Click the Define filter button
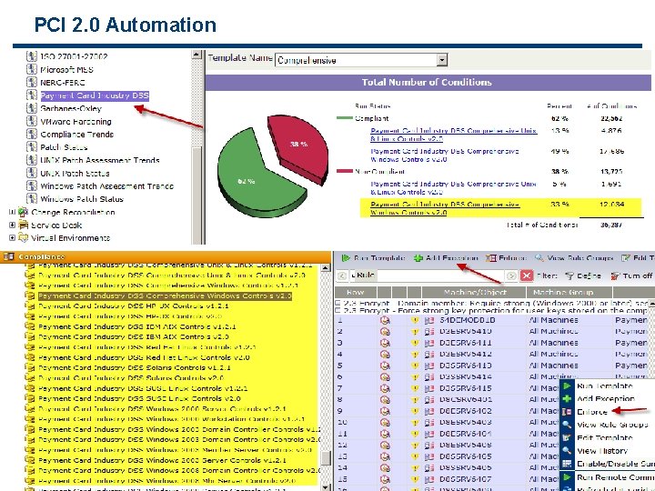The height and width of the screenshot is (491, 655). pyautogui.click(x=583, y=276)
